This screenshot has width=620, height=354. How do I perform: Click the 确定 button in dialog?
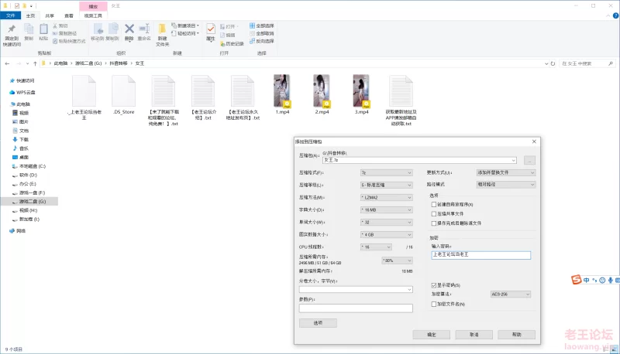point(432,335)
